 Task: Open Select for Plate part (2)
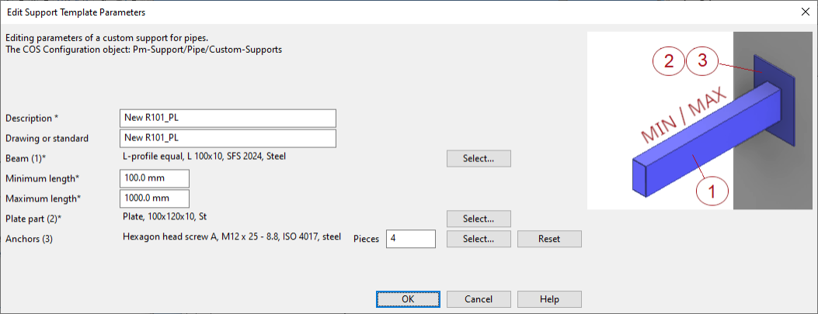[479, 219]
